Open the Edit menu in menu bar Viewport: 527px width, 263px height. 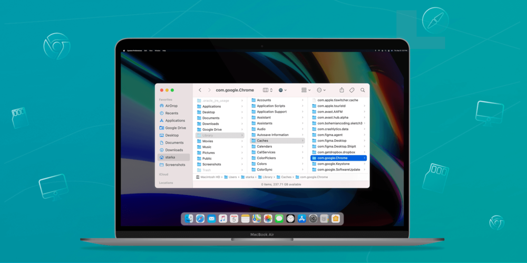click(145, 50)
